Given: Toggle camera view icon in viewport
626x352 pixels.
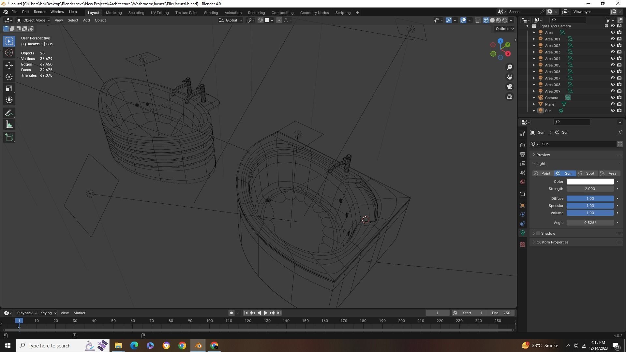Looking at the screenshot, I should (510, 87).
